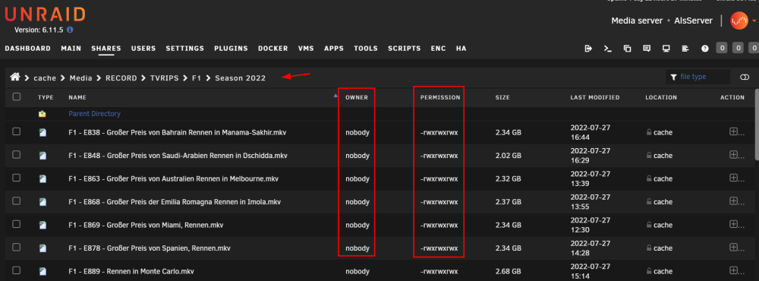Screen dimensions: 759x281
Task: Click the Unraid account avatar icon
Action: [739, 21]
